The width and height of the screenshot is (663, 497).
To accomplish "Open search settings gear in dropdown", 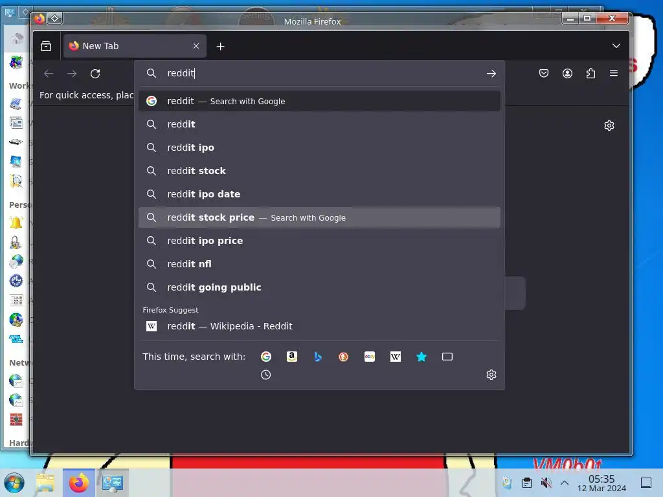I will (491, 375).
